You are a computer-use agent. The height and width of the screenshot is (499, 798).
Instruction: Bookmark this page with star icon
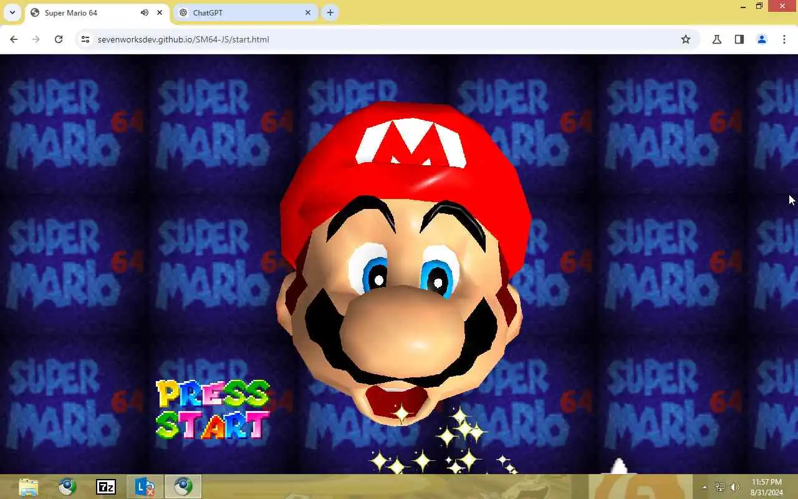686,39
